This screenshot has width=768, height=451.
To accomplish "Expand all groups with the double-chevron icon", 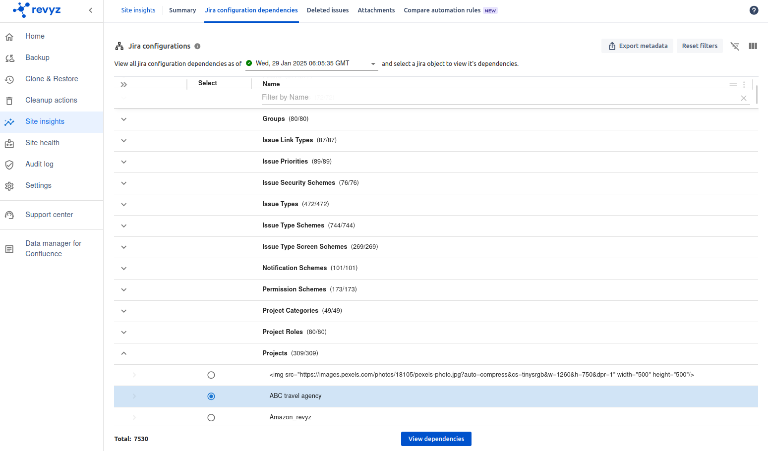I will (124, 85).
